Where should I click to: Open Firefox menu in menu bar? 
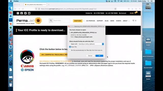click(x=16, y=1)
